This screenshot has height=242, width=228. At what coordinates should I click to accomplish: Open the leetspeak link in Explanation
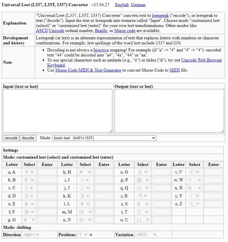click(160, 15)
